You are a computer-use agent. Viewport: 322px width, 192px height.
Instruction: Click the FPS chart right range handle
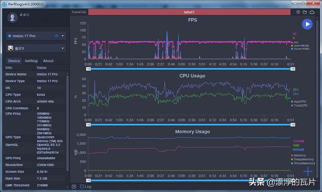293,69
